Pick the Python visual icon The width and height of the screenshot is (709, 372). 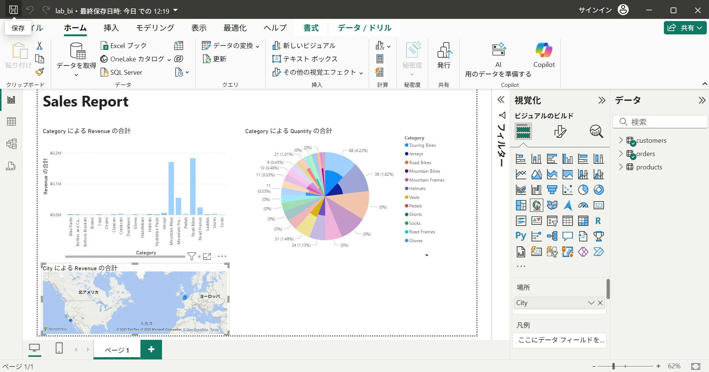pos(521,236)
